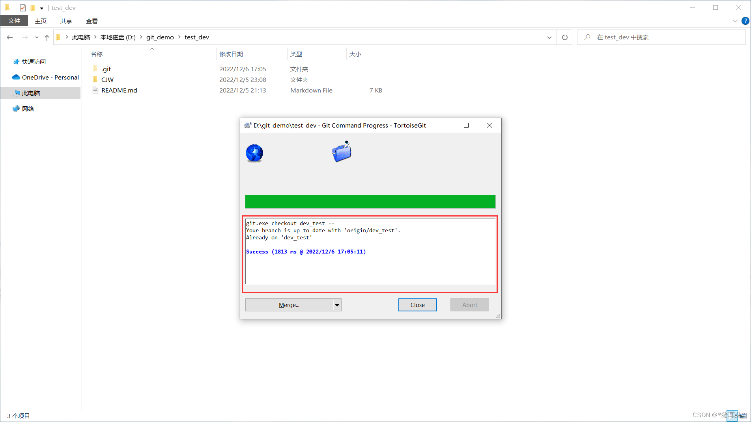751x422 pixels.
Task: Open the address bar history dropdown
Action: [x=549, y=37]
